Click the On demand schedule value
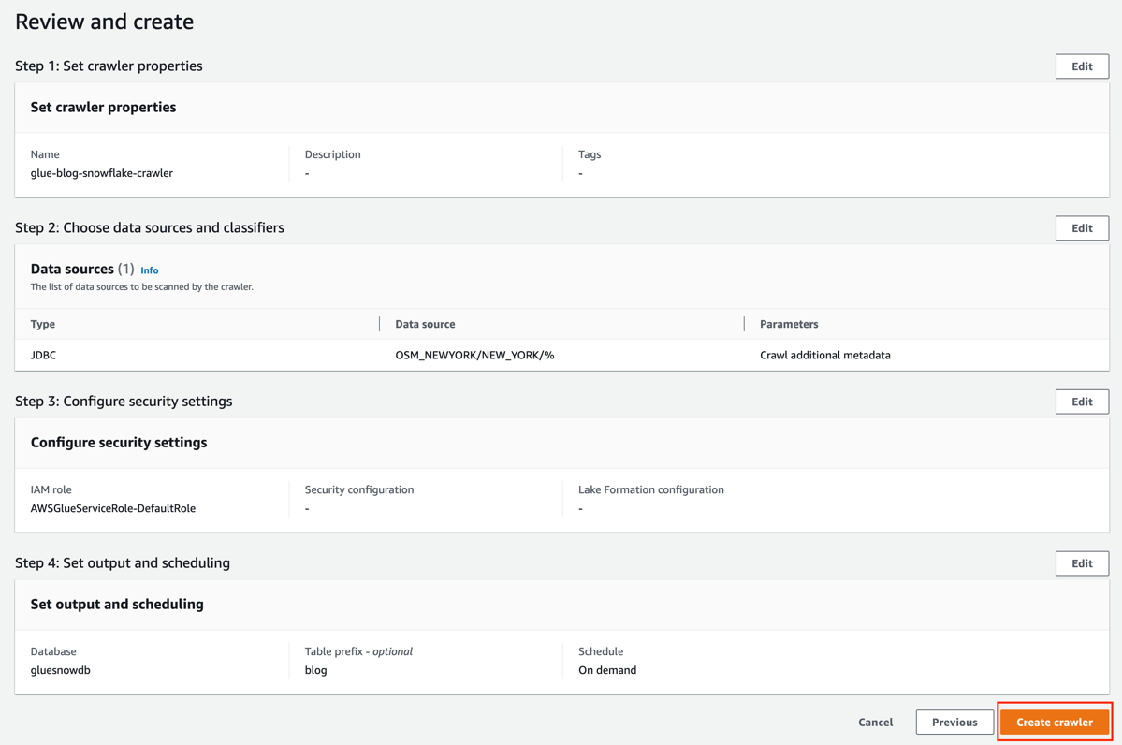 click(x=606, y=669)
